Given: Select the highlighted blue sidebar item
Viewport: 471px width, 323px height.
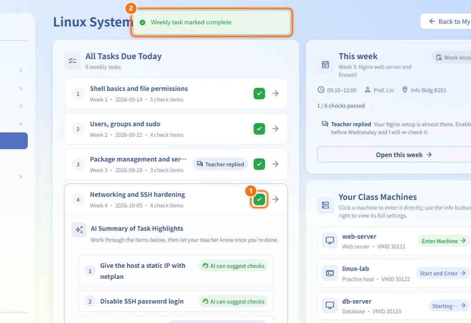Looking at the screenshot, I should [x=14, y=141].
